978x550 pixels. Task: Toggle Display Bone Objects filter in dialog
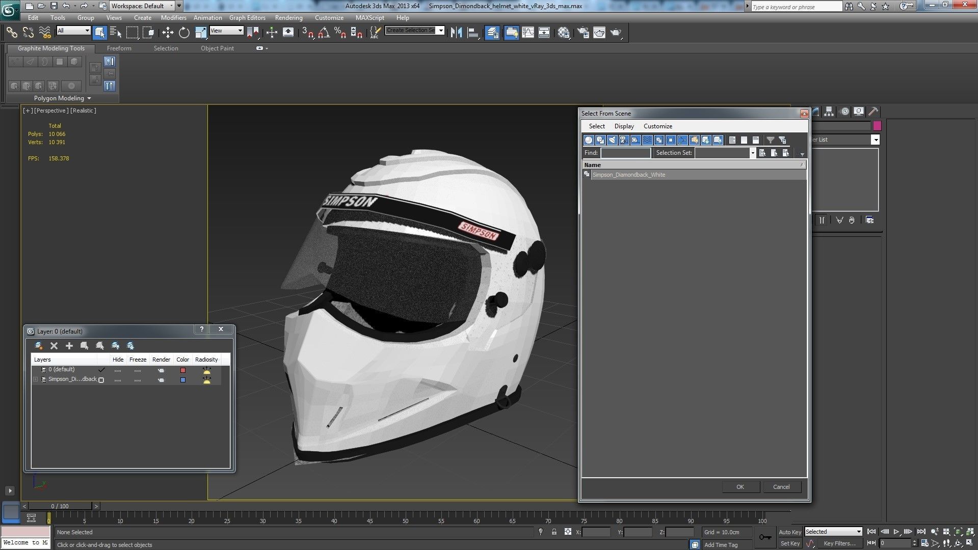tap(682, 140)
